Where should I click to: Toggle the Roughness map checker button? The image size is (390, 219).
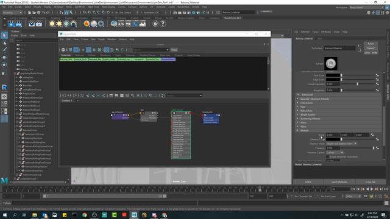click(377, 90)
